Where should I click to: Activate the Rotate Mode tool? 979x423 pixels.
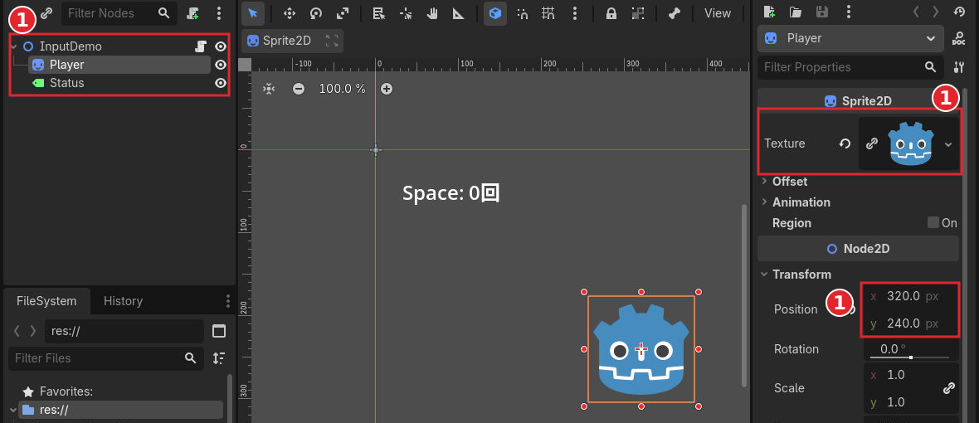point(316,13)
